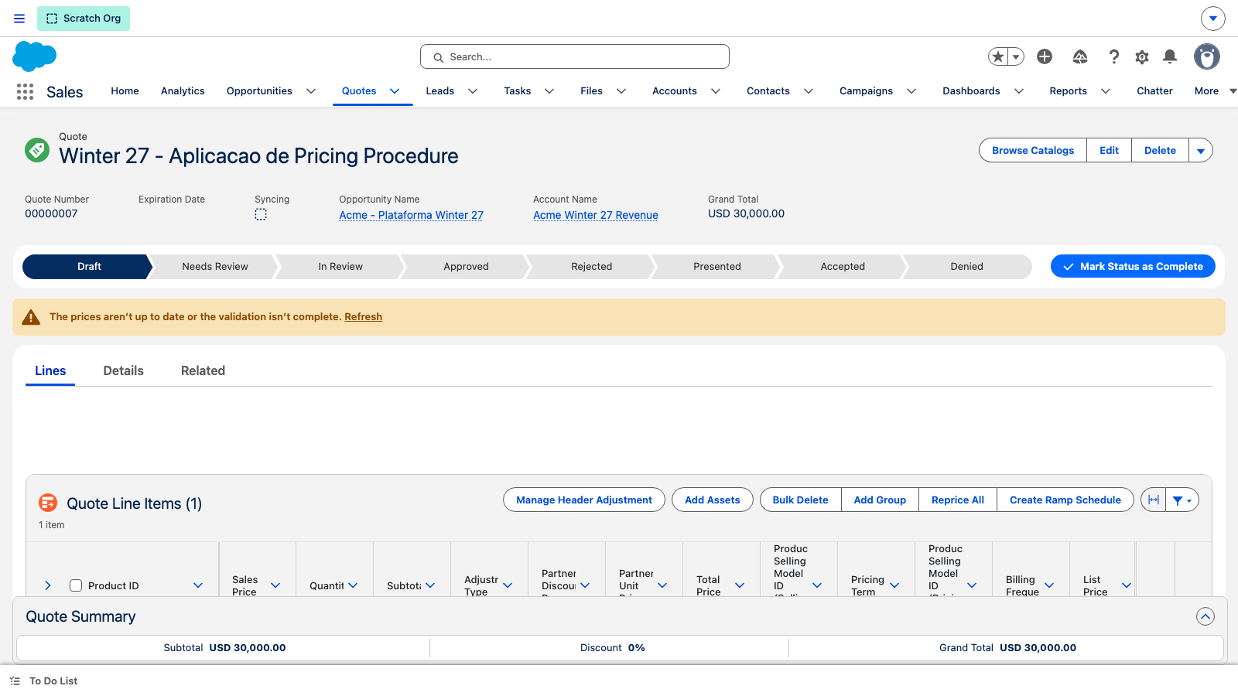The height and width of the screenshot is (696, 1238).
Task: Open the line items filter dropdown
Action: pyautogui.click(x=1182, y=500)
